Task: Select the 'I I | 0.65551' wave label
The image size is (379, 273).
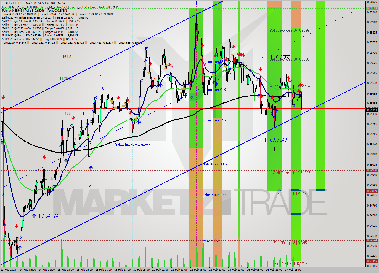Action: coord(280,57)
